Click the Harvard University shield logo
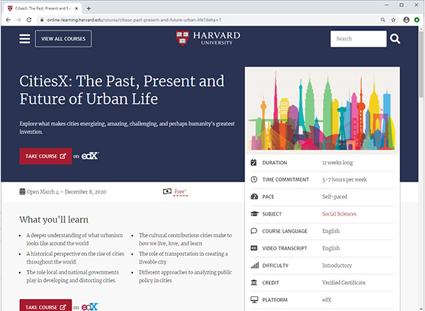Viewport: 425px width, 311px height. click(184, 38)
